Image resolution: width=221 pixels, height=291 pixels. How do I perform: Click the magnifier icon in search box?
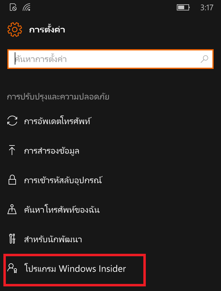tap(204, 59)
